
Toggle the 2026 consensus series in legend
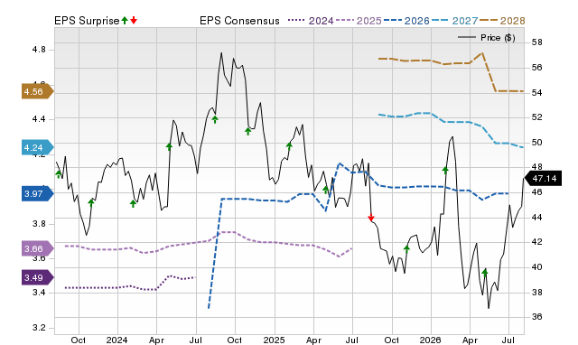(x=406, y=21)
